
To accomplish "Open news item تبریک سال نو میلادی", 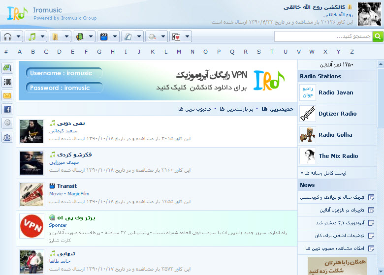I will (x=332, y=197).
